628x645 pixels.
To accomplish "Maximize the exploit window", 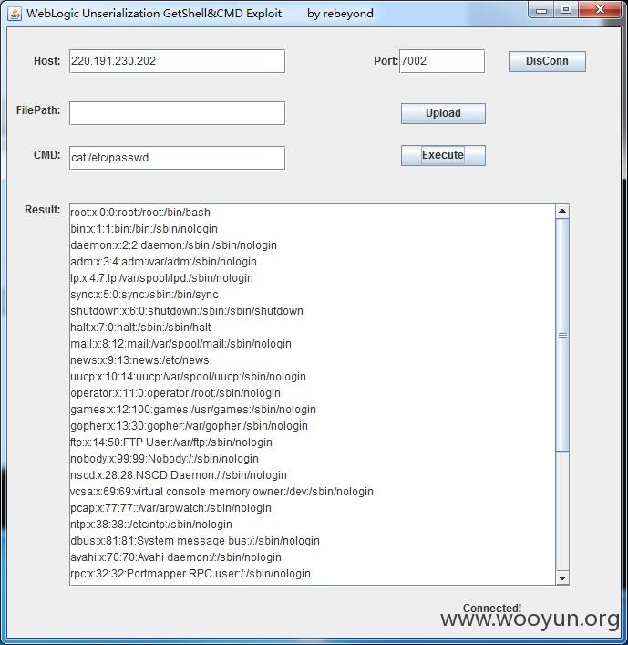I will coord(566,10).
